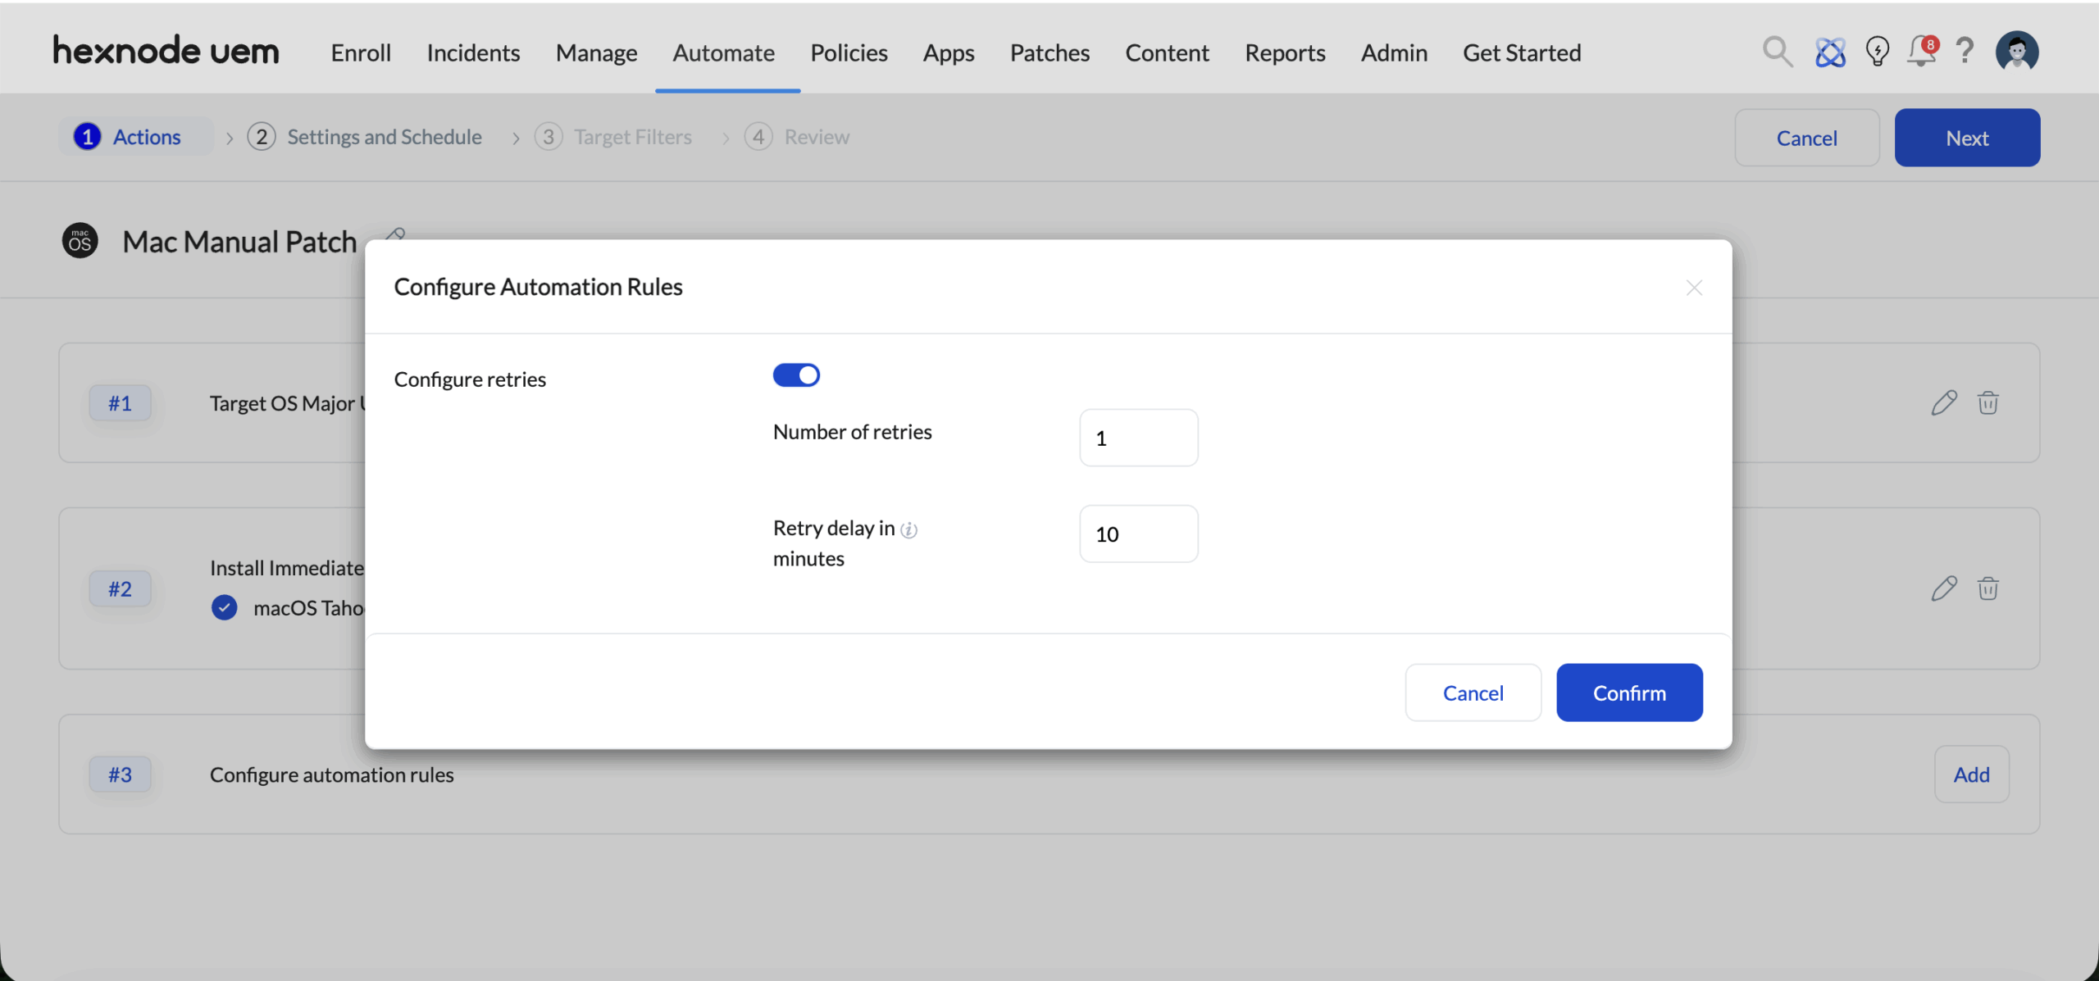Click the lightbulb tips icon

coord(1877,52)
